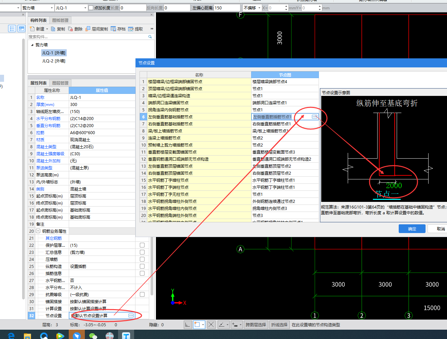This screenshot has width=447, height=339.
Task: Collapse the 钢筋业务属性 group
Action: click(x=38, y=231)
